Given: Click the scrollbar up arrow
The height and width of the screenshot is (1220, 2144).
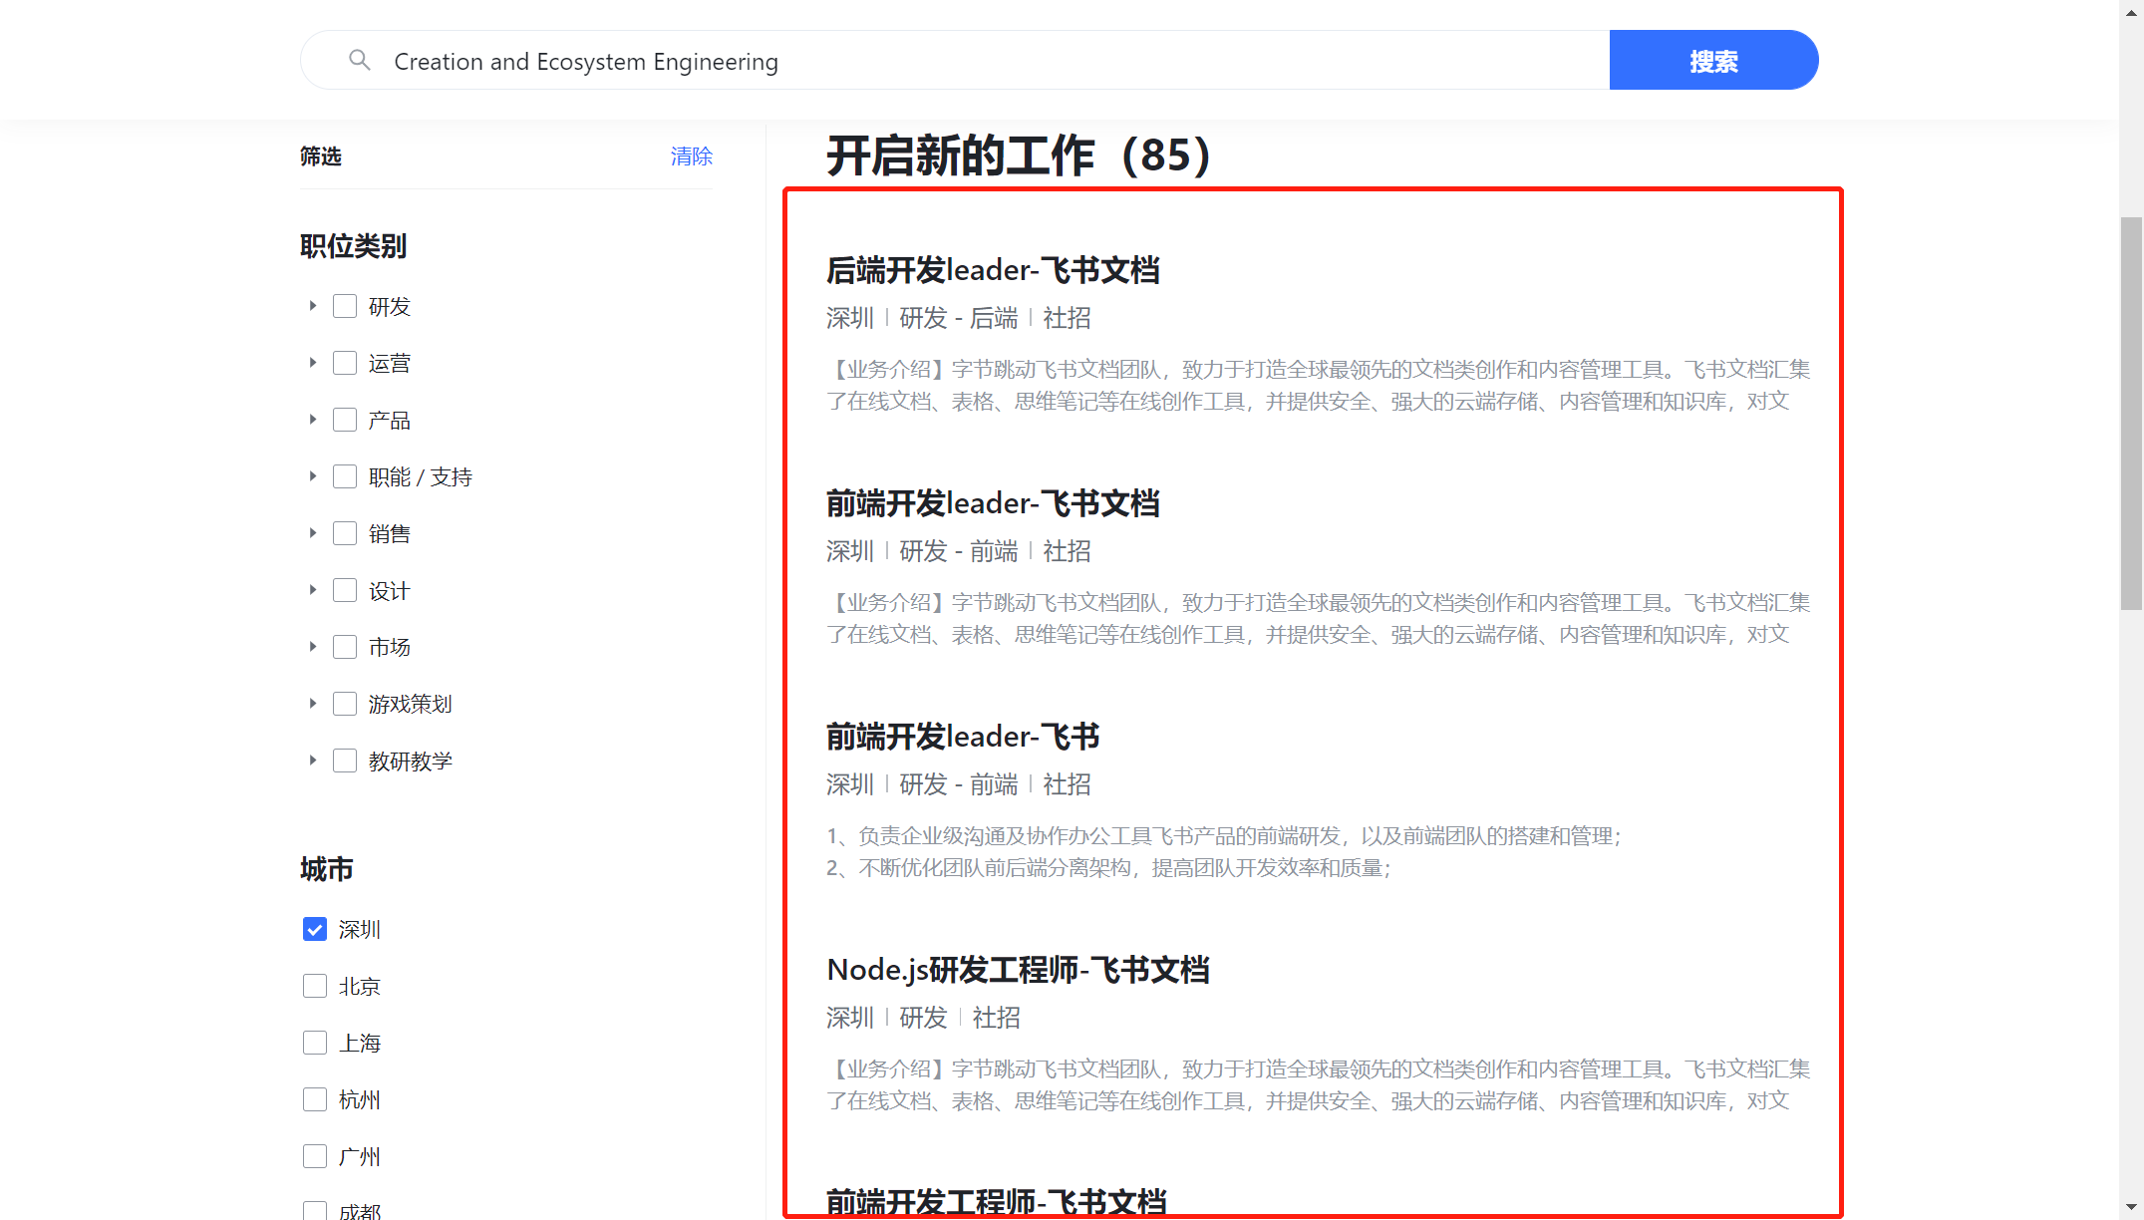Looking at the screenshot, I should point(2131,13).
